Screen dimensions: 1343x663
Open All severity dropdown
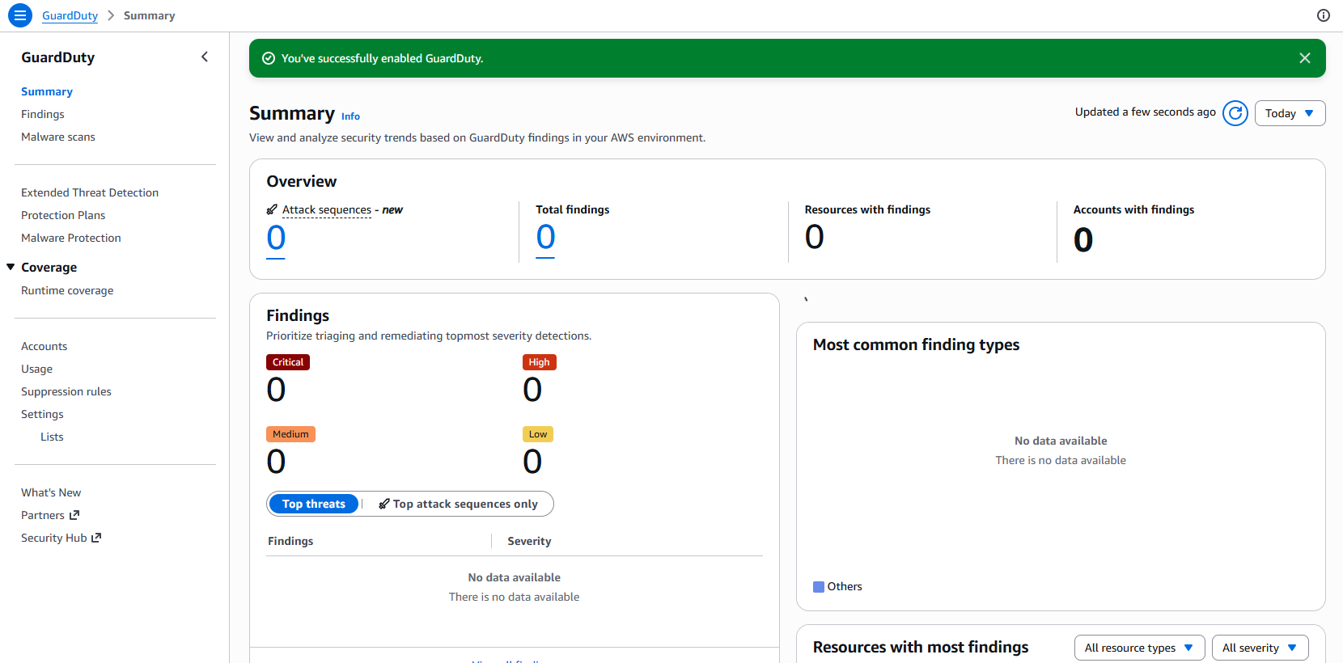pyautogui.click(x=1260, y=648)
